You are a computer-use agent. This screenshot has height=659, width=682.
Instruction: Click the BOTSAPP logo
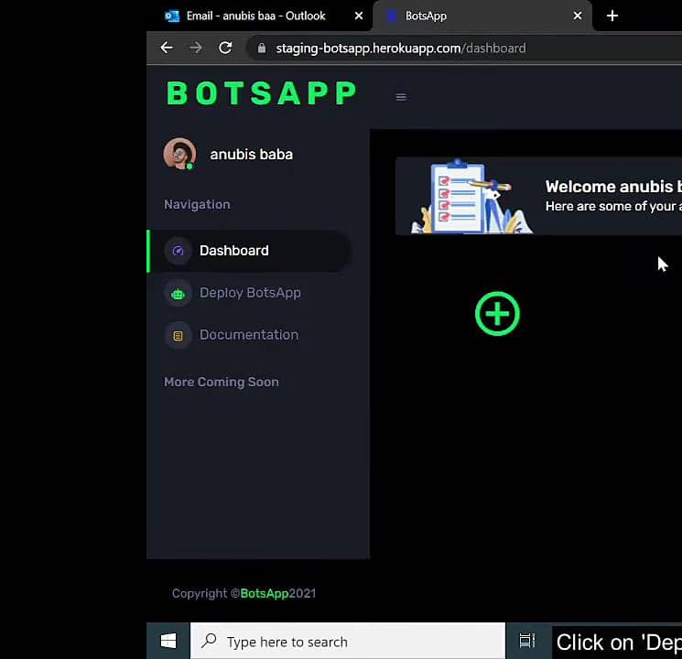[x=262, y=93]
